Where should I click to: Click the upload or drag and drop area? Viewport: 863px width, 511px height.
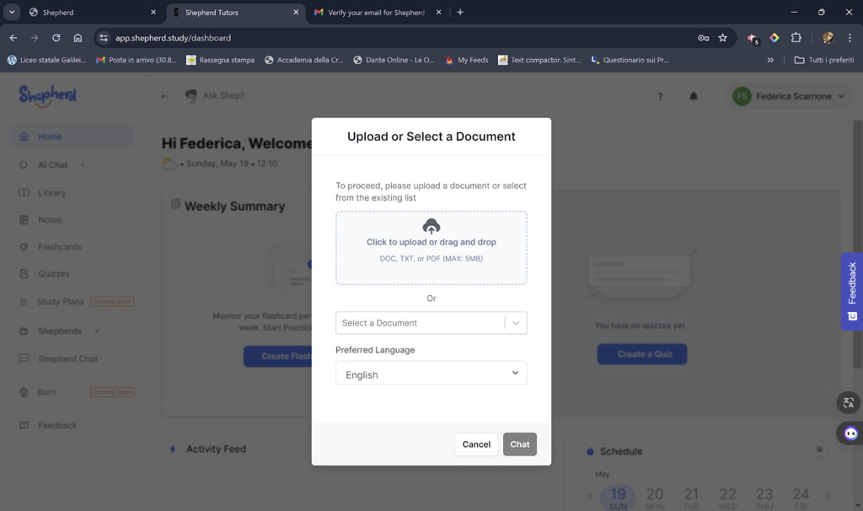(x=431, y=248)
